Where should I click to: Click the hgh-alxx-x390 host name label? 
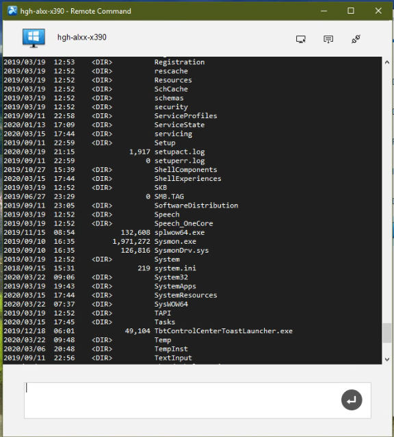coord(82,38)
